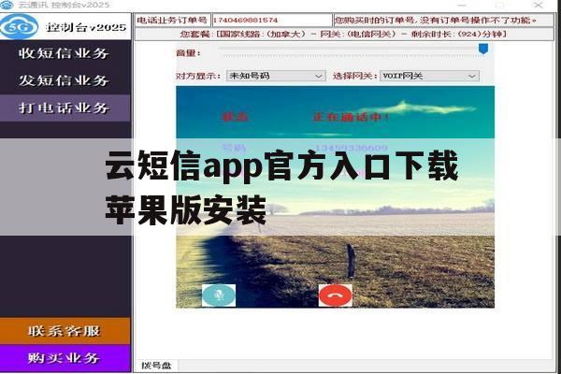561x374 pixels.
Task: Click the package info text showing 剩余时长
Action: click(x=343, y=34)
